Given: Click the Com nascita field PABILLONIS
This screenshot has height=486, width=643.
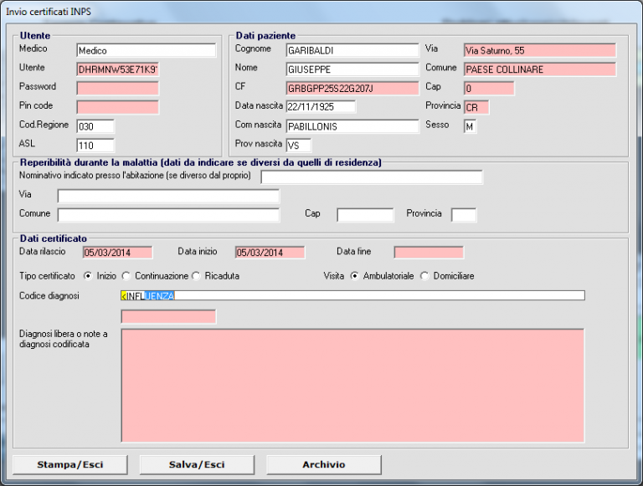Looking at the screenshot, I should coord(352,126).
